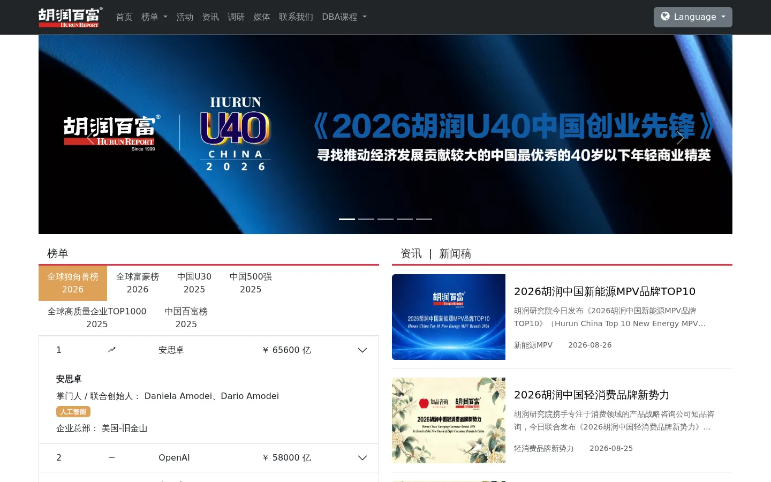Open 媒体 in the navbar
The image size is (771, 482).
tap(262, 17)
